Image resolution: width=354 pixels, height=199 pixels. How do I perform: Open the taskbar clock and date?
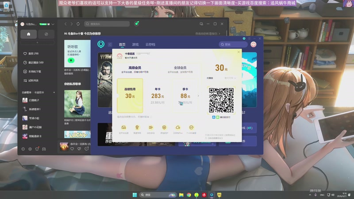click(x=342, y=195)
